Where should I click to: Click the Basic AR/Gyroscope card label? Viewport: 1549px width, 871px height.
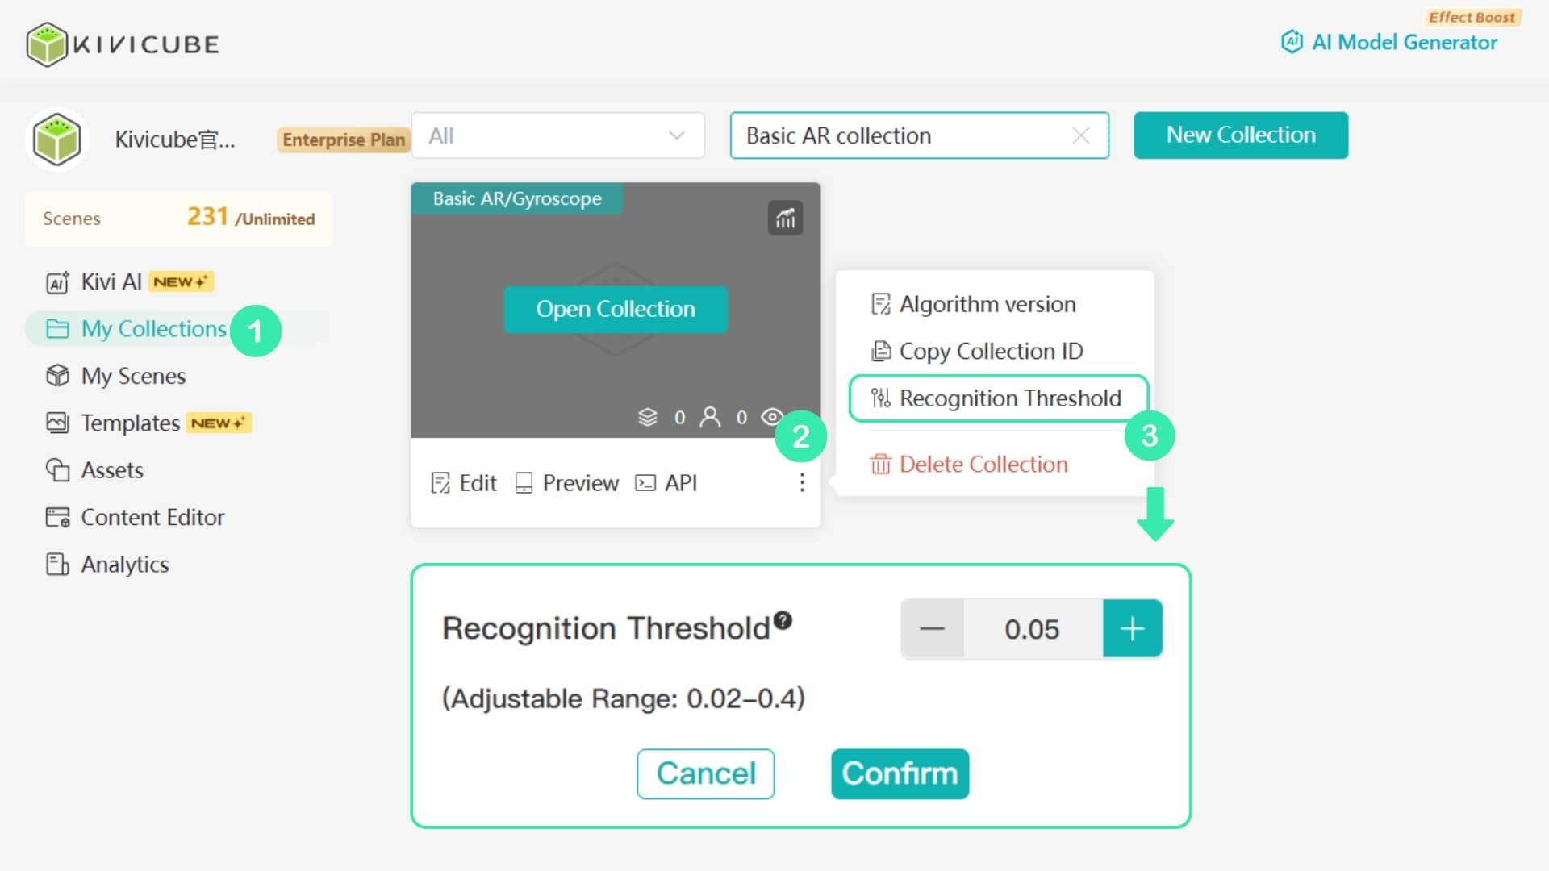pyautogui.click(x=517, y=198)
